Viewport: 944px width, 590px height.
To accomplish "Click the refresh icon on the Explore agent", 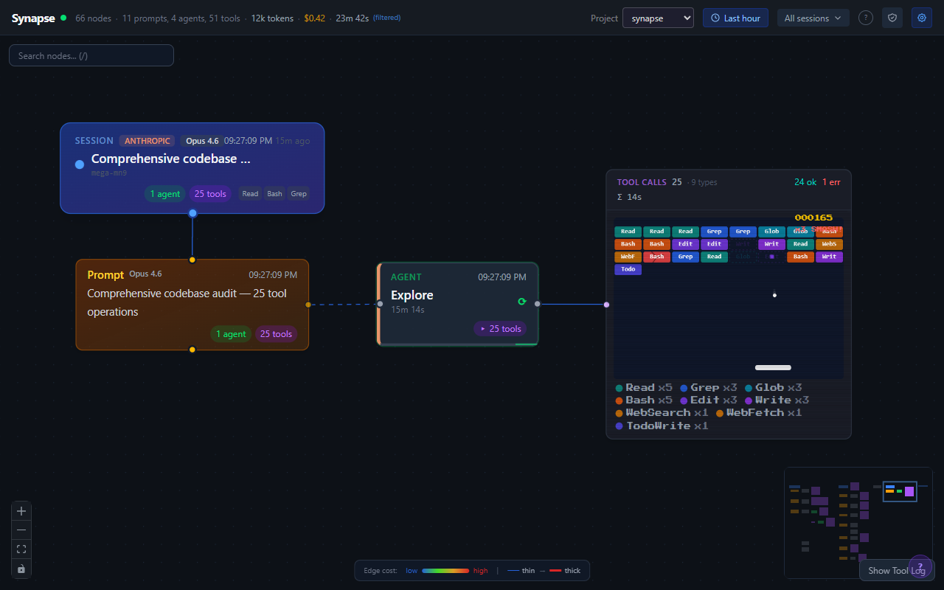I will [522, 301].
